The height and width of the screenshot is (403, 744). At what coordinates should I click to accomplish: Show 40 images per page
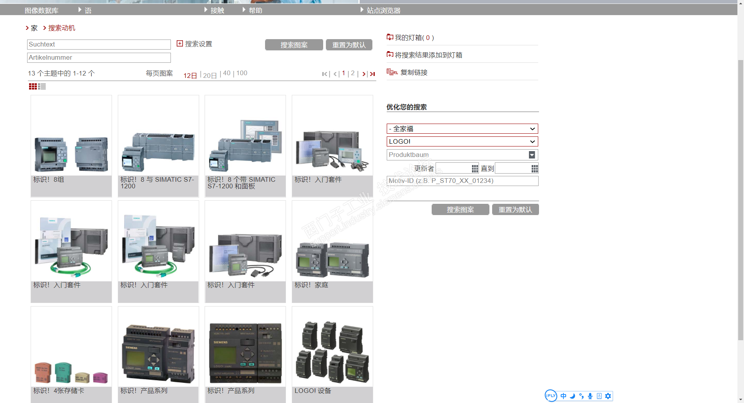(x=227, y=73)
